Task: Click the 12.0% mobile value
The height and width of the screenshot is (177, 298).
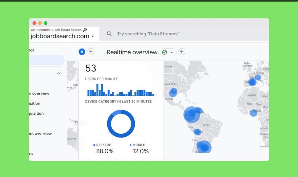Action: (141, 151)
